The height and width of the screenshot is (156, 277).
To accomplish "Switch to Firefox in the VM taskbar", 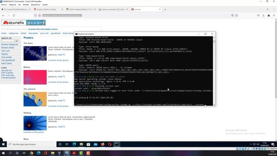I will 103,144.
